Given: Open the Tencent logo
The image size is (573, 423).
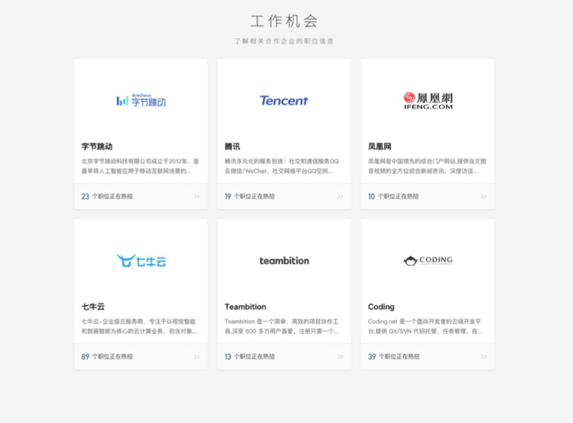Looking at the screenshot, I should (284, 100).
